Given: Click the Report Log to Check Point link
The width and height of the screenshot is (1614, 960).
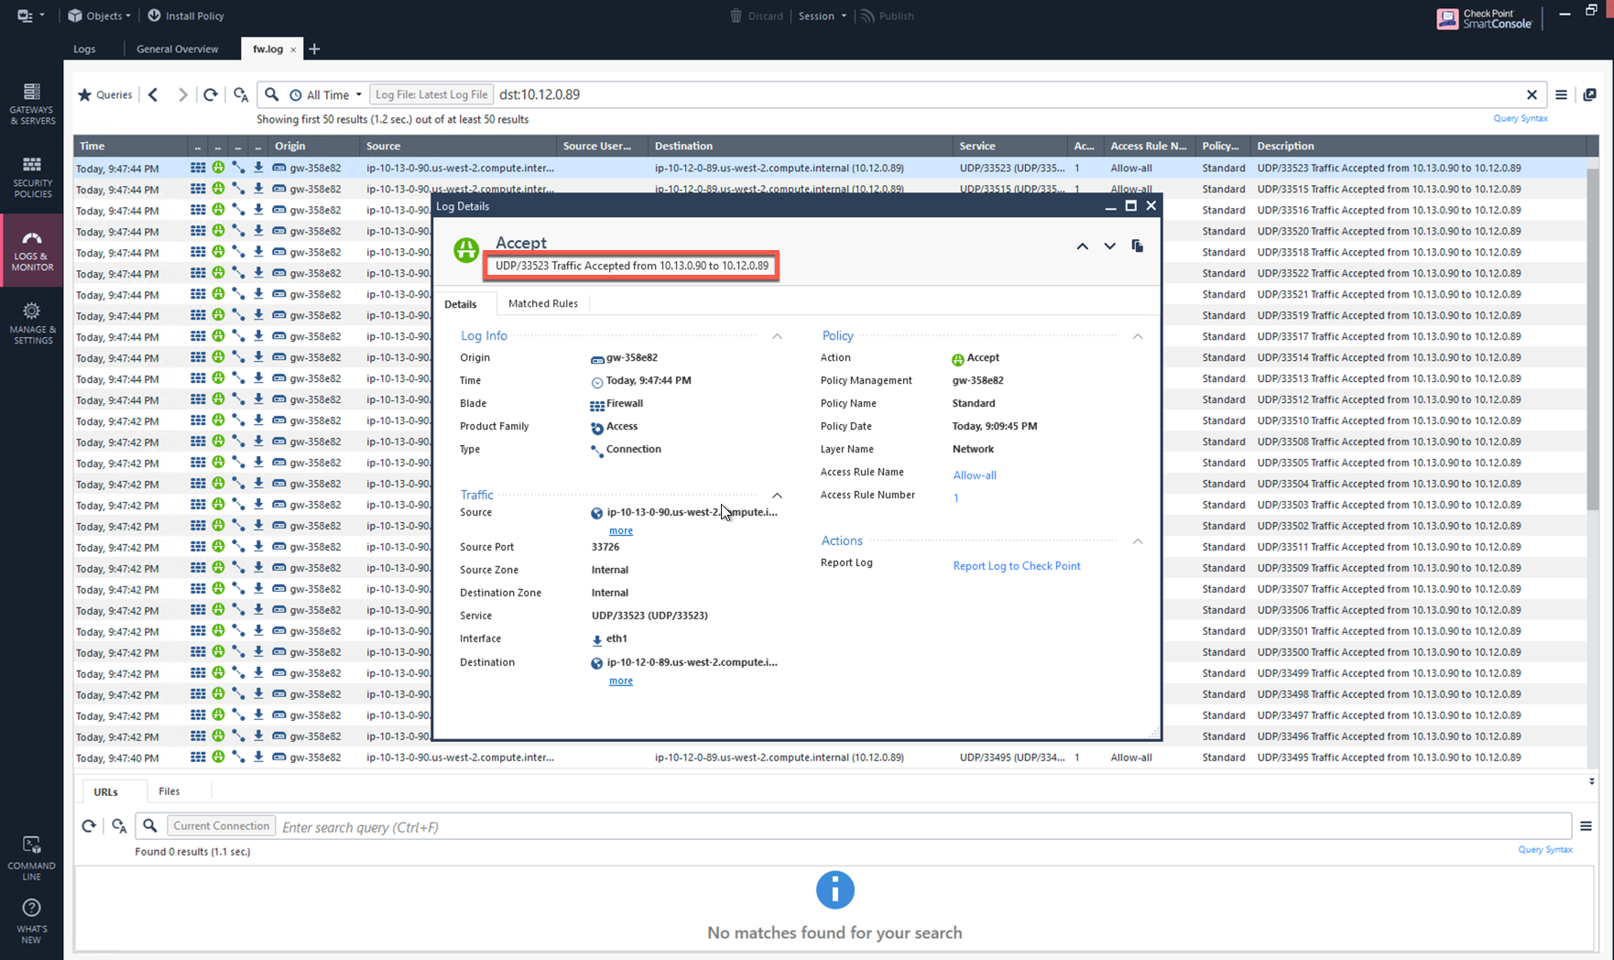Looking at the screenshot, I should (1016, 565).
